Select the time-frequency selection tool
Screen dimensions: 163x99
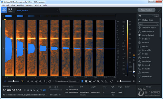[x=86, y=81]
